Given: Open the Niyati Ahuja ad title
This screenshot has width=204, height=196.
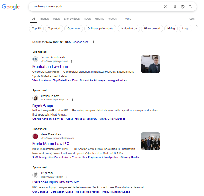Looking at the screenshot, I should [x=43, y=105].
